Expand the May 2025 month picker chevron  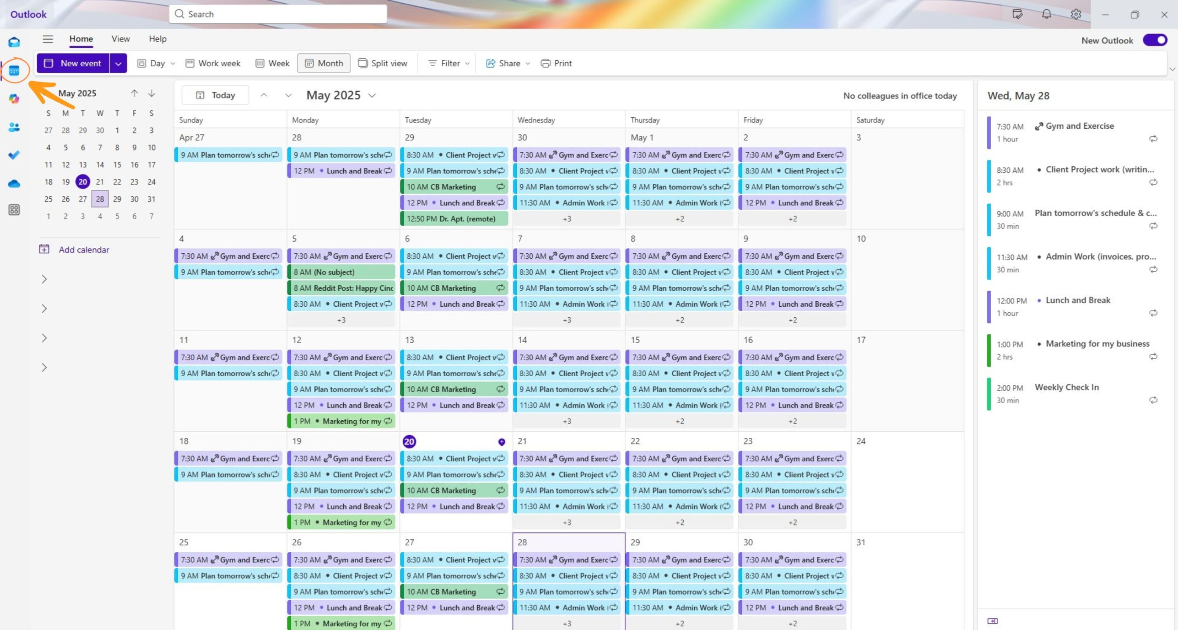pos(372,96)
